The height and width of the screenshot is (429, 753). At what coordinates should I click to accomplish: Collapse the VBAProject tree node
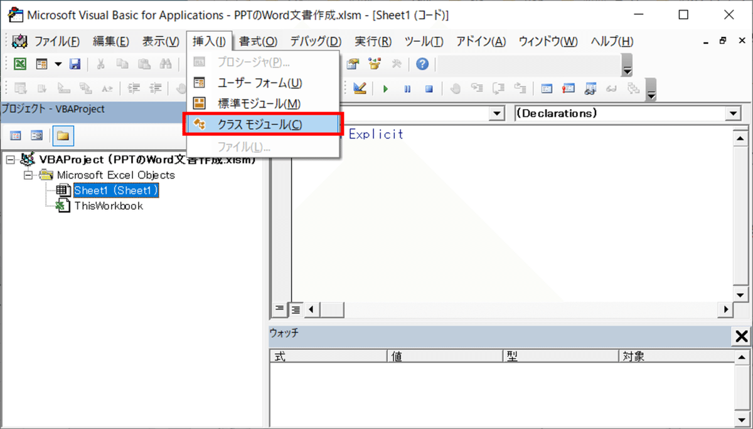pos(10,160)
